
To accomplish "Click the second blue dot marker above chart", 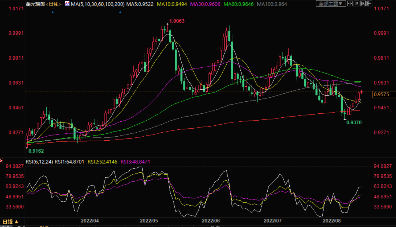I will point(120,12).
